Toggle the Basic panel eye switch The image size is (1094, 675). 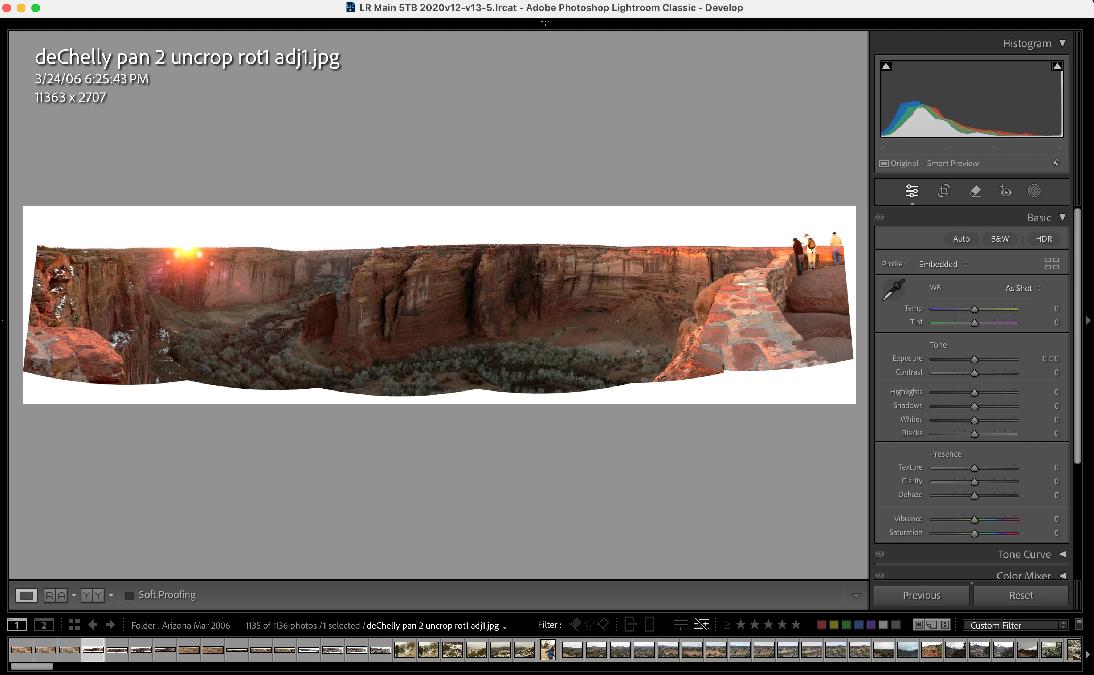pos(880,217)
